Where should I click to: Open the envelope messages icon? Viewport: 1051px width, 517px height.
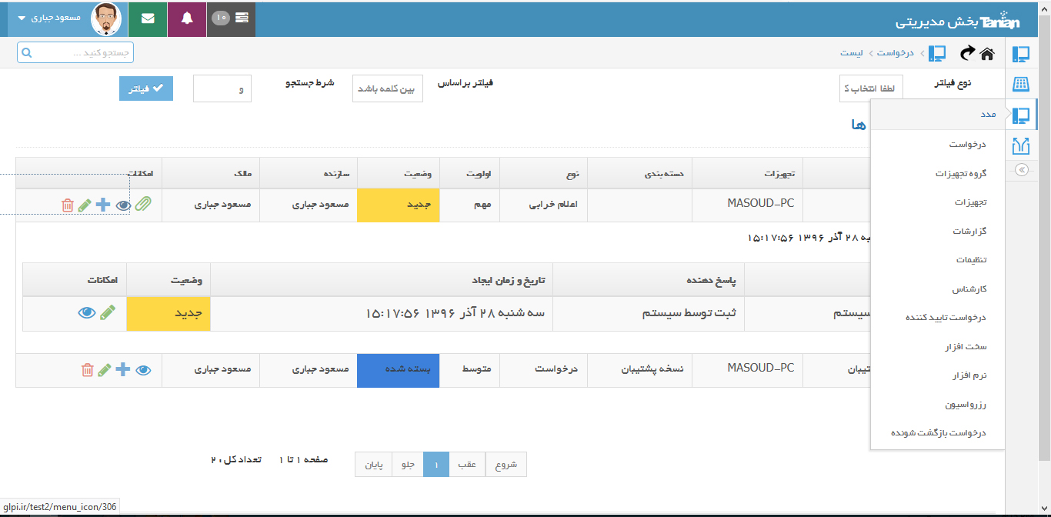[148, 19]
